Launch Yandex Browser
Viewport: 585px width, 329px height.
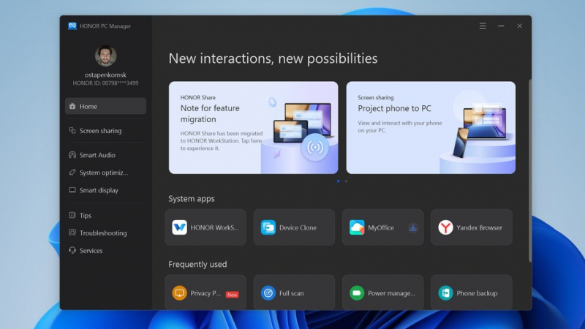pos(472,227)
